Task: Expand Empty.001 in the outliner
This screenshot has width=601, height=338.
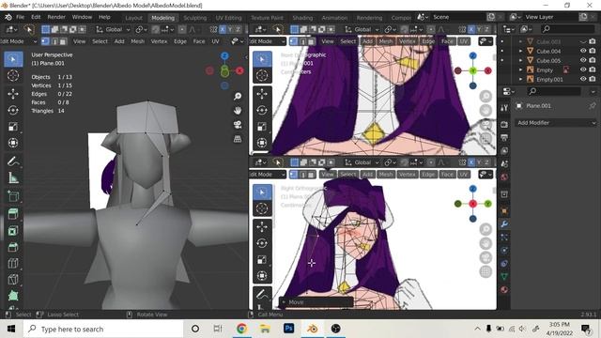Action: [520, 79]
